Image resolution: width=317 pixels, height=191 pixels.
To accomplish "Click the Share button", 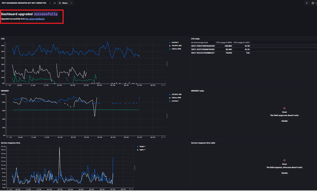I will pyautogui.click(x=63, y=3).
